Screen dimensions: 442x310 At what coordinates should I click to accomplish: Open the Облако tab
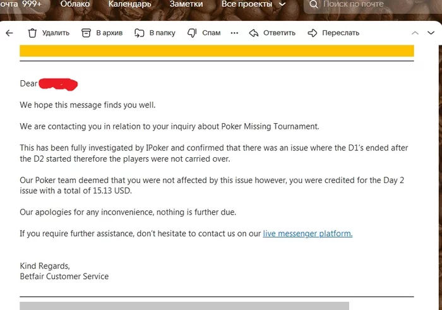click(75, 4)
